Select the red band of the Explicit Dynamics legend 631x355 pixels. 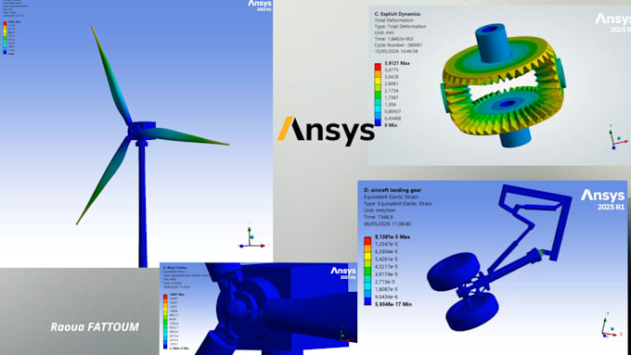(378, 67)
